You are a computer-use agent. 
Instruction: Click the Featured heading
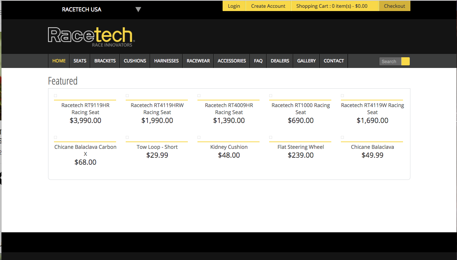pyautogui.click(x=63, y=81)
